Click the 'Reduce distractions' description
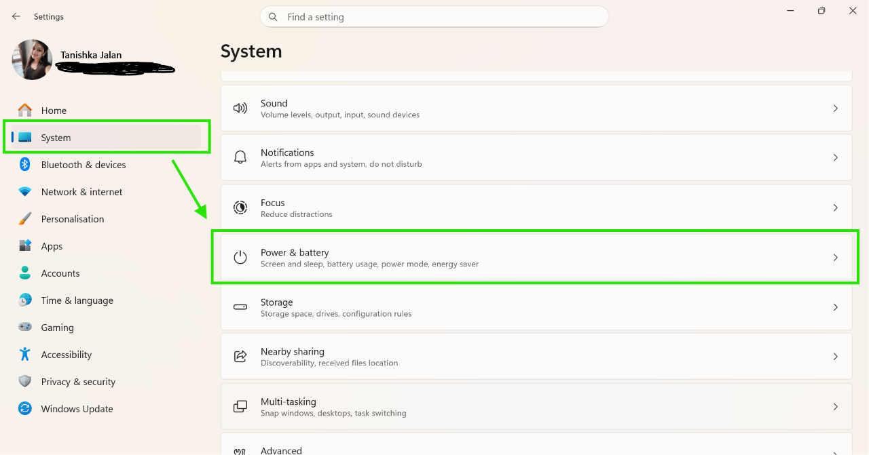 click(x=297, y=214)
